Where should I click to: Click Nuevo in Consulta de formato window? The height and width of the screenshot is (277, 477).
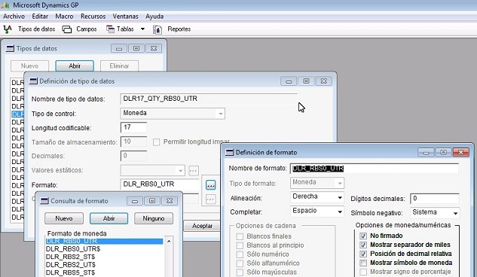(x=64, y=218)
